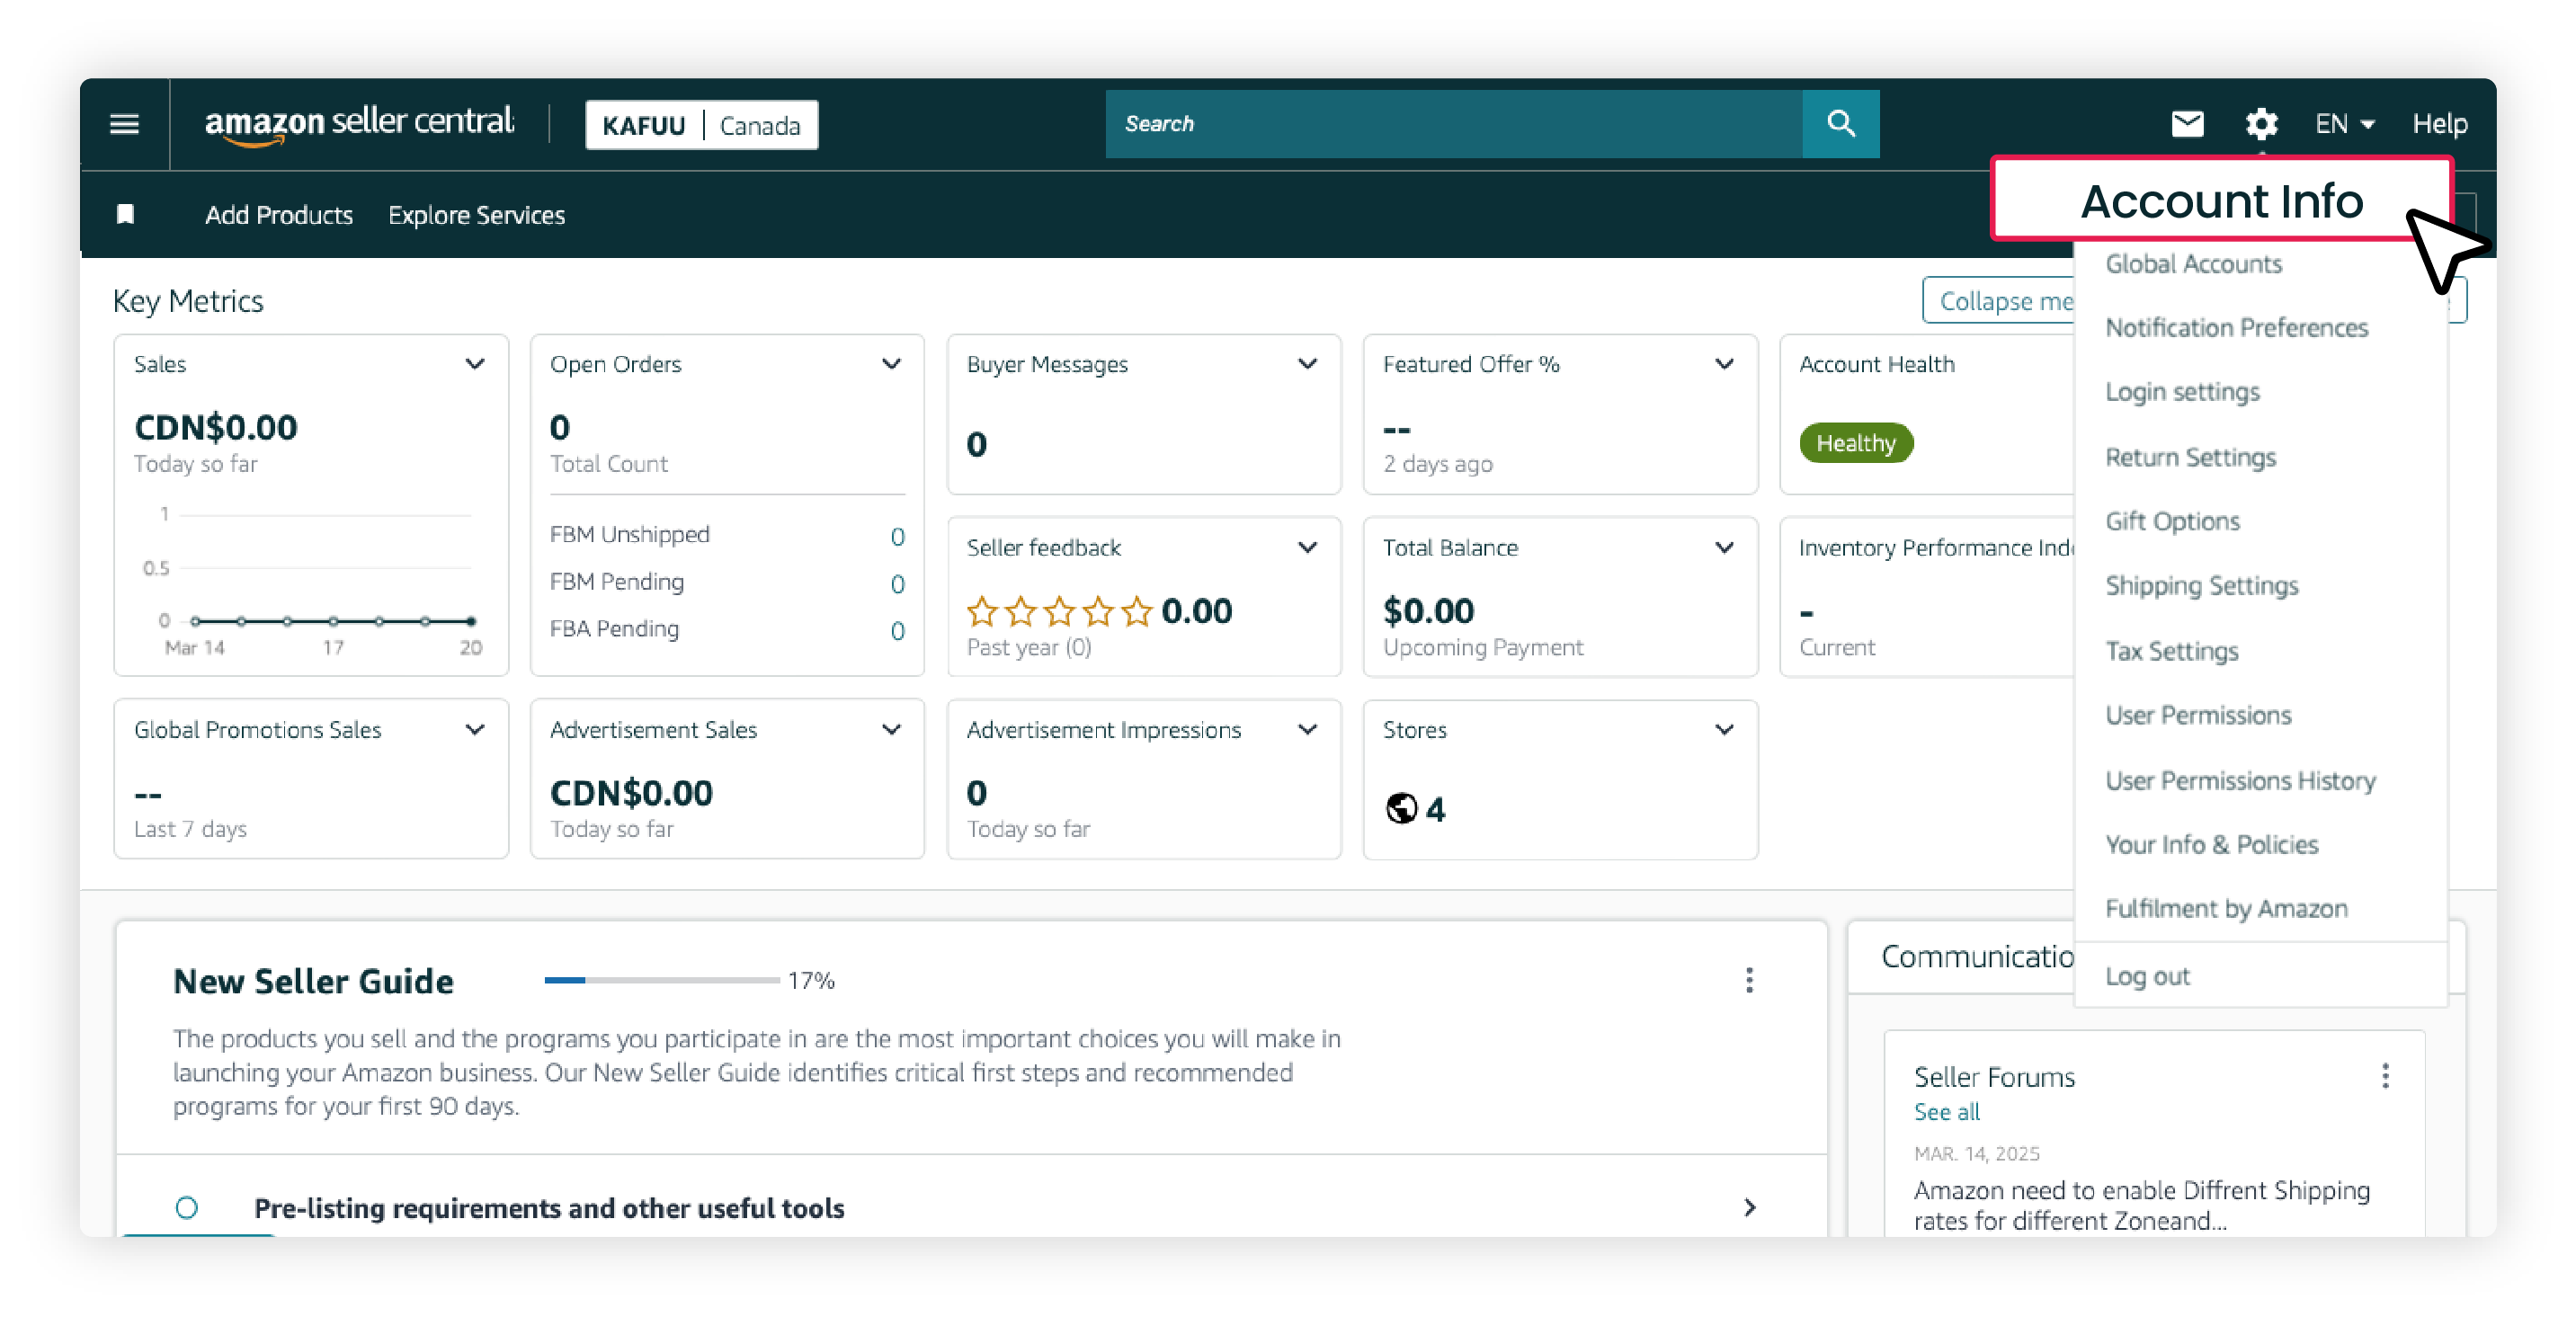Viewport: 2576px width, 1317px height.
Task: Click the FBM Pending count value
Action: [x=897, y=584]
